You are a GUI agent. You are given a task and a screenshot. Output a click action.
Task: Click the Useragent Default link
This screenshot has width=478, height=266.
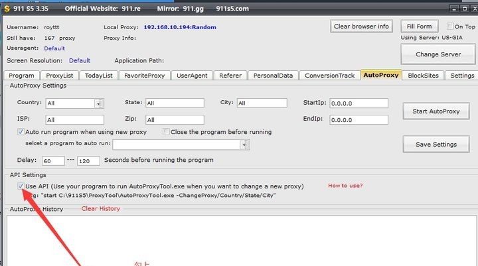(x=54, y=48)
